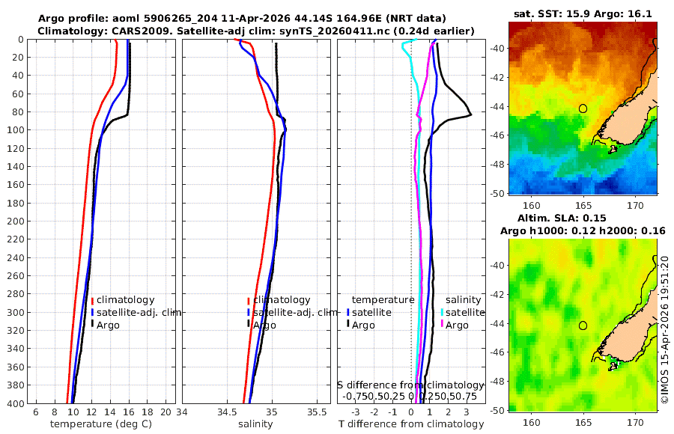This screenshot has height=434, width=674.
Task: Click the 'salinity' x-axis label below second panel
Action: pos(255,424)
